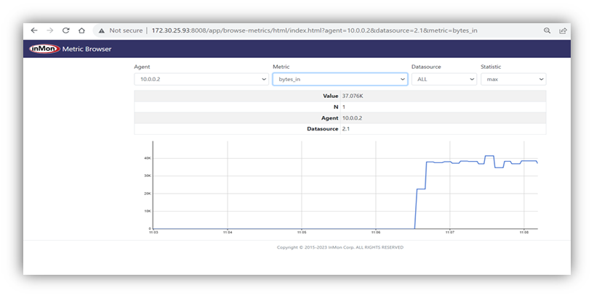Go to the browser home page icon
The image size is (594, 298).
coord(81,31)
